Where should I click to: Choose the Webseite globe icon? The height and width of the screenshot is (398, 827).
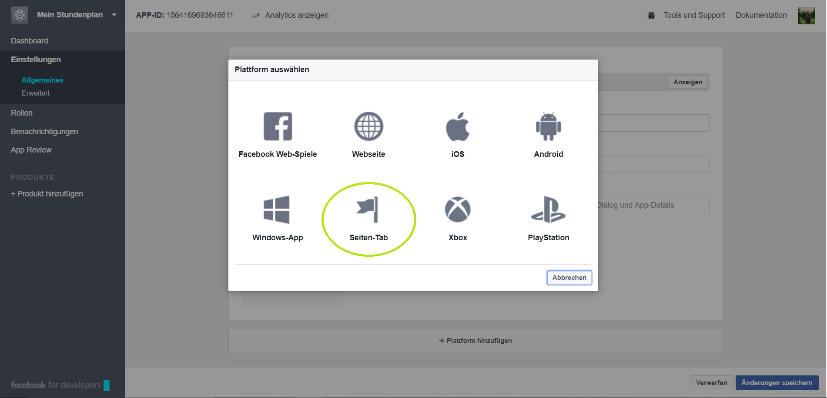tap(368, 126)
